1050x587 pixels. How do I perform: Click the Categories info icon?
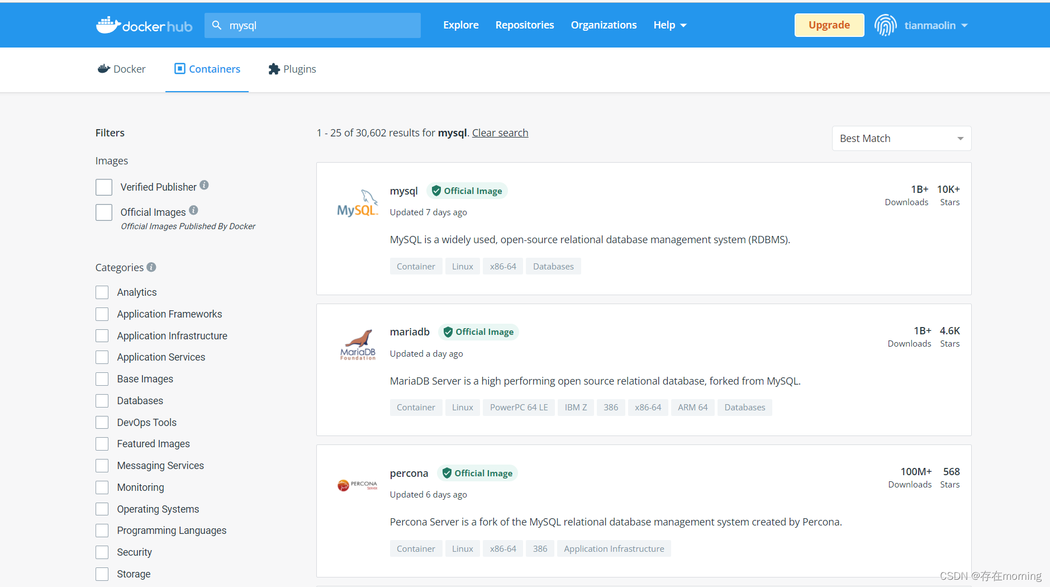(151, 267)
